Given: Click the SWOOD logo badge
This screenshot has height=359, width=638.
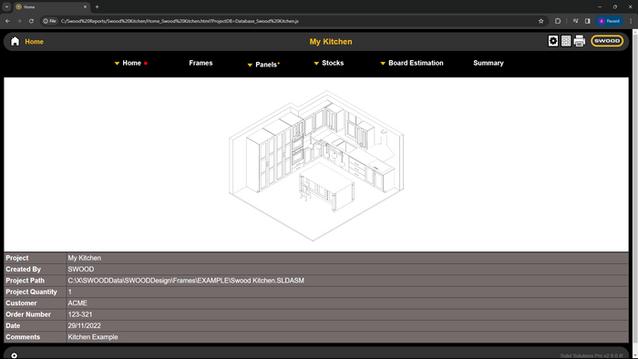Looking at the screenshot, I should pyautogui.click(x=607, y=41).
